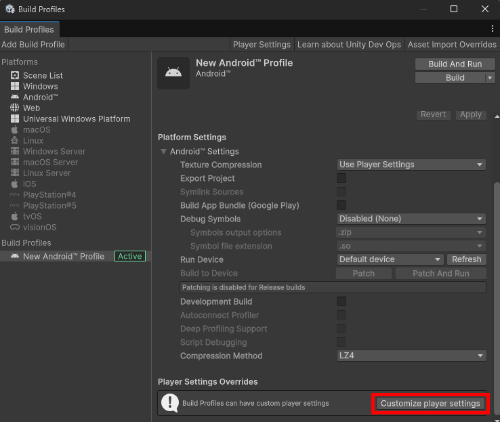This screenshot has width=500, height=422.
Task: Open the Texture Compression dropdown
Action: point(411,165)
